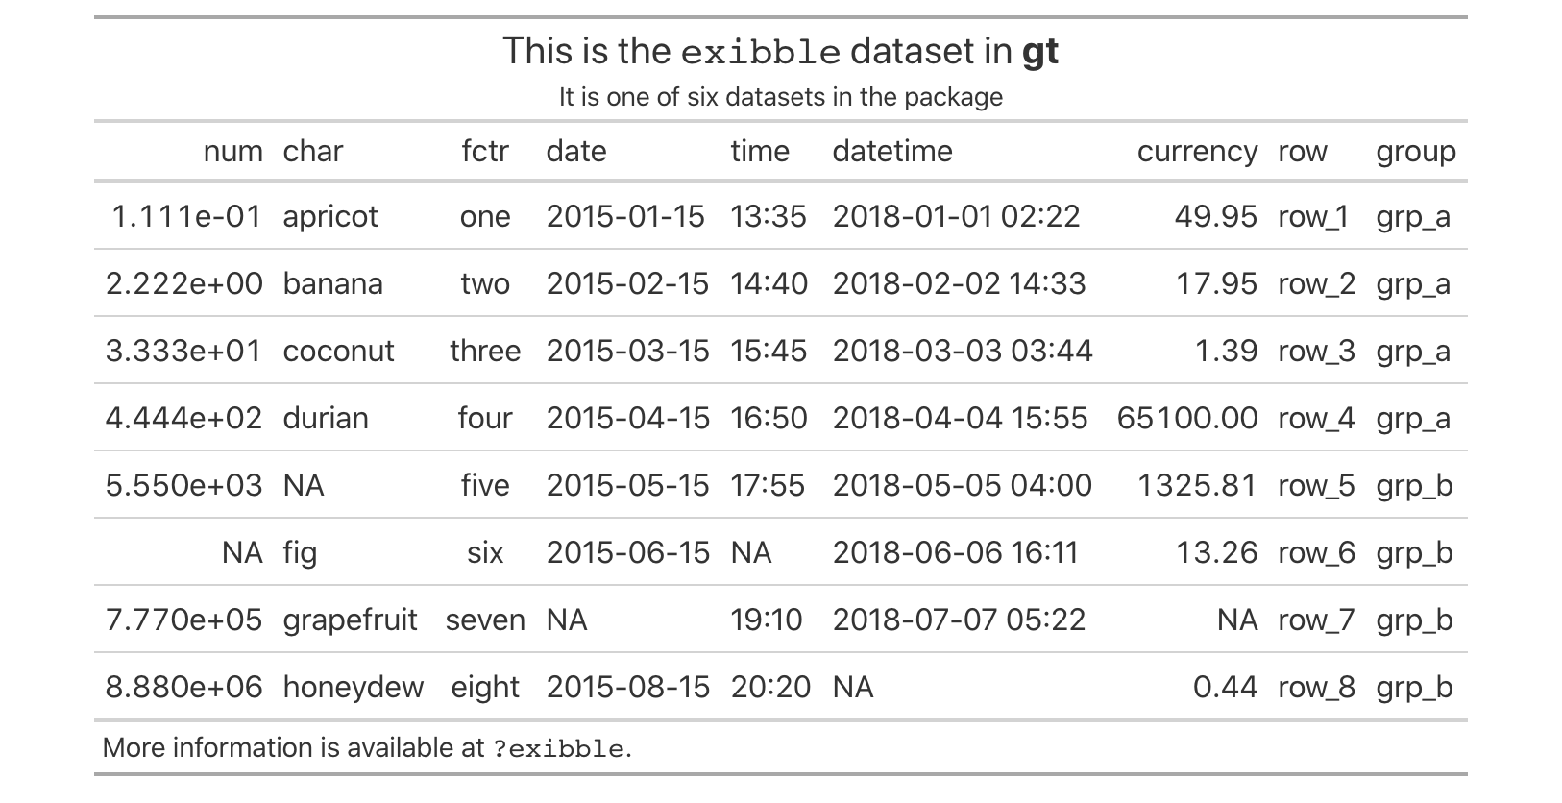This screenshot has height=803, width=1562.
Task: Click the table title text
Action: (780, 51)
